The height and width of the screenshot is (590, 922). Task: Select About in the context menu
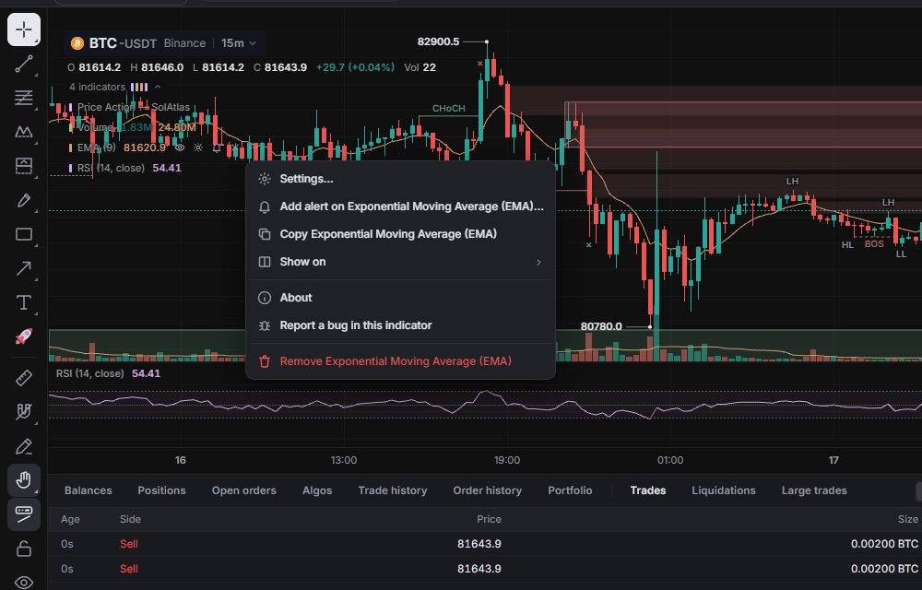pos(400,298)
